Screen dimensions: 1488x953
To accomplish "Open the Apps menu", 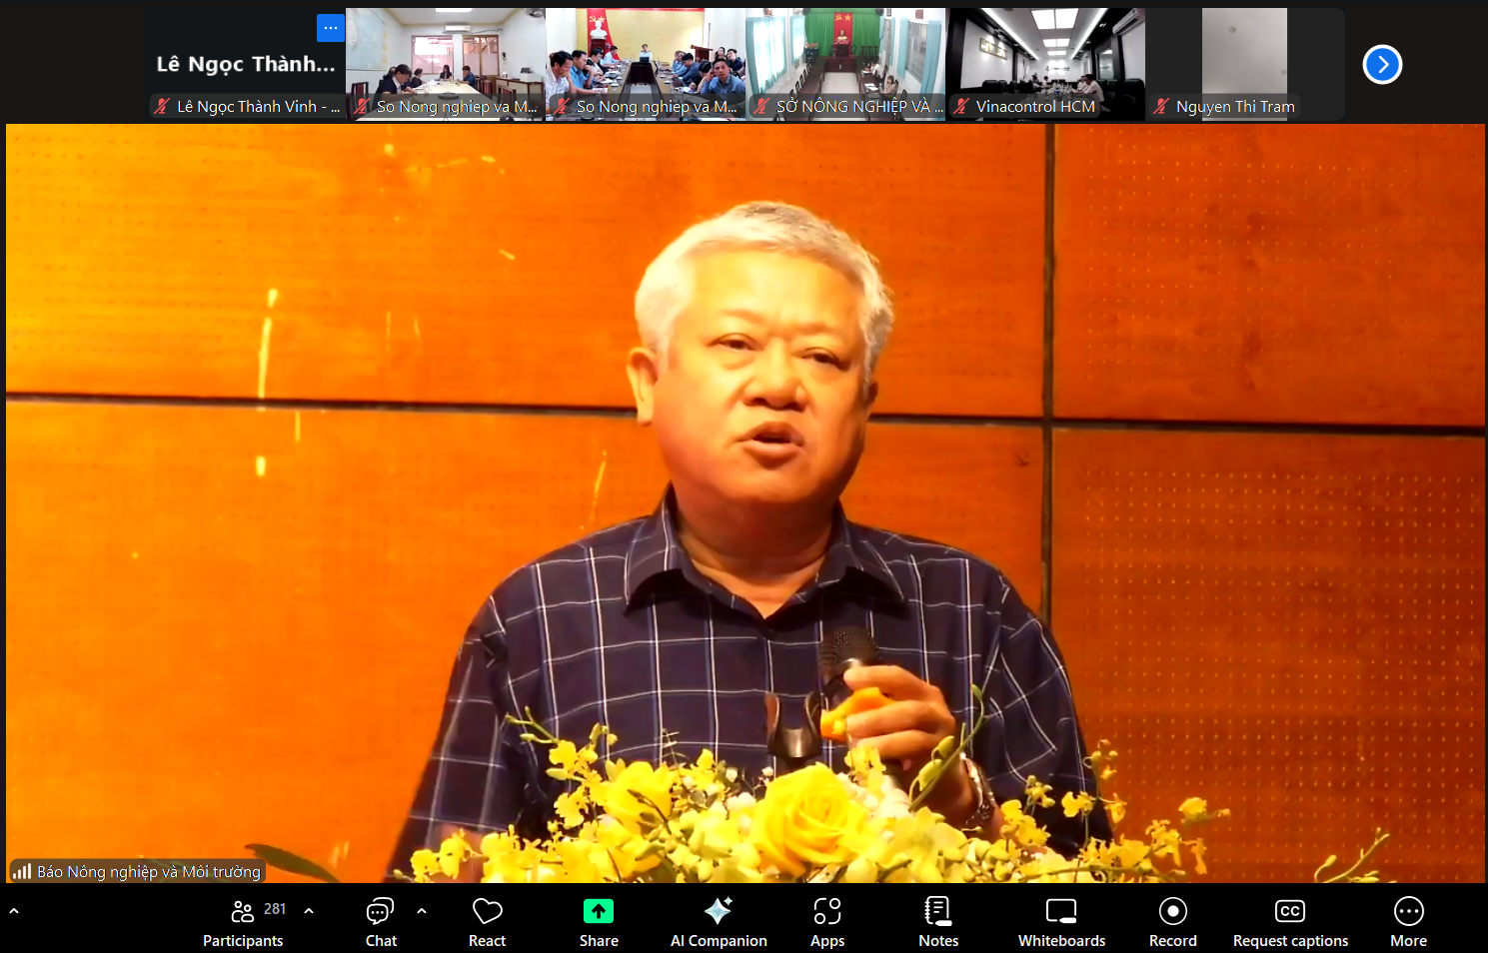I will tap(827, 922).
